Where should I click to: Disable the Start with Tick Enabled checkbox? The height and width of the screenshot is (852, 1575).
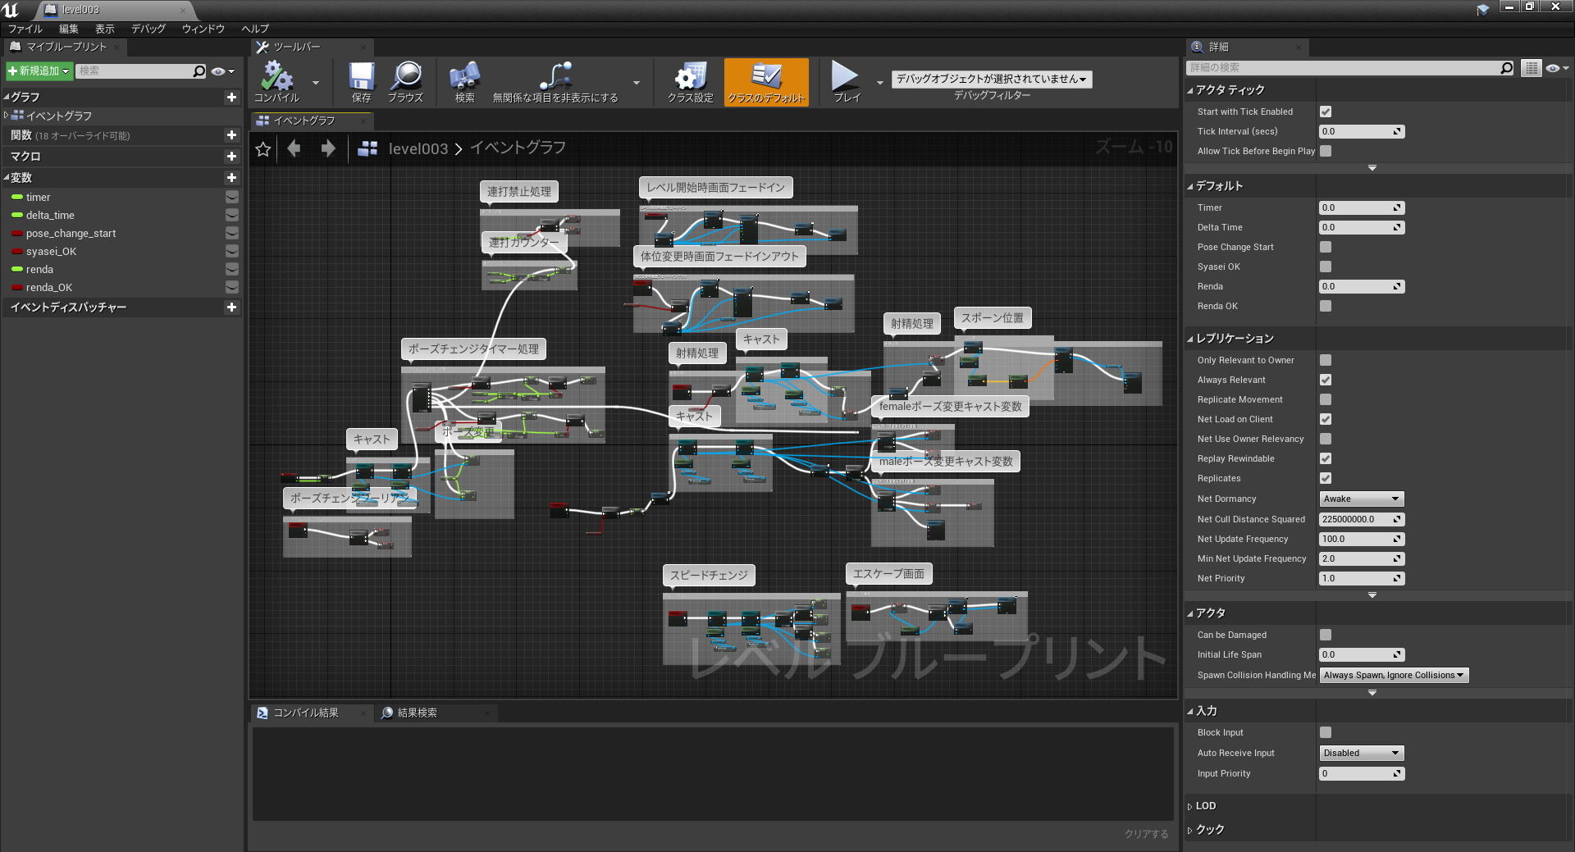point(1326,112)
